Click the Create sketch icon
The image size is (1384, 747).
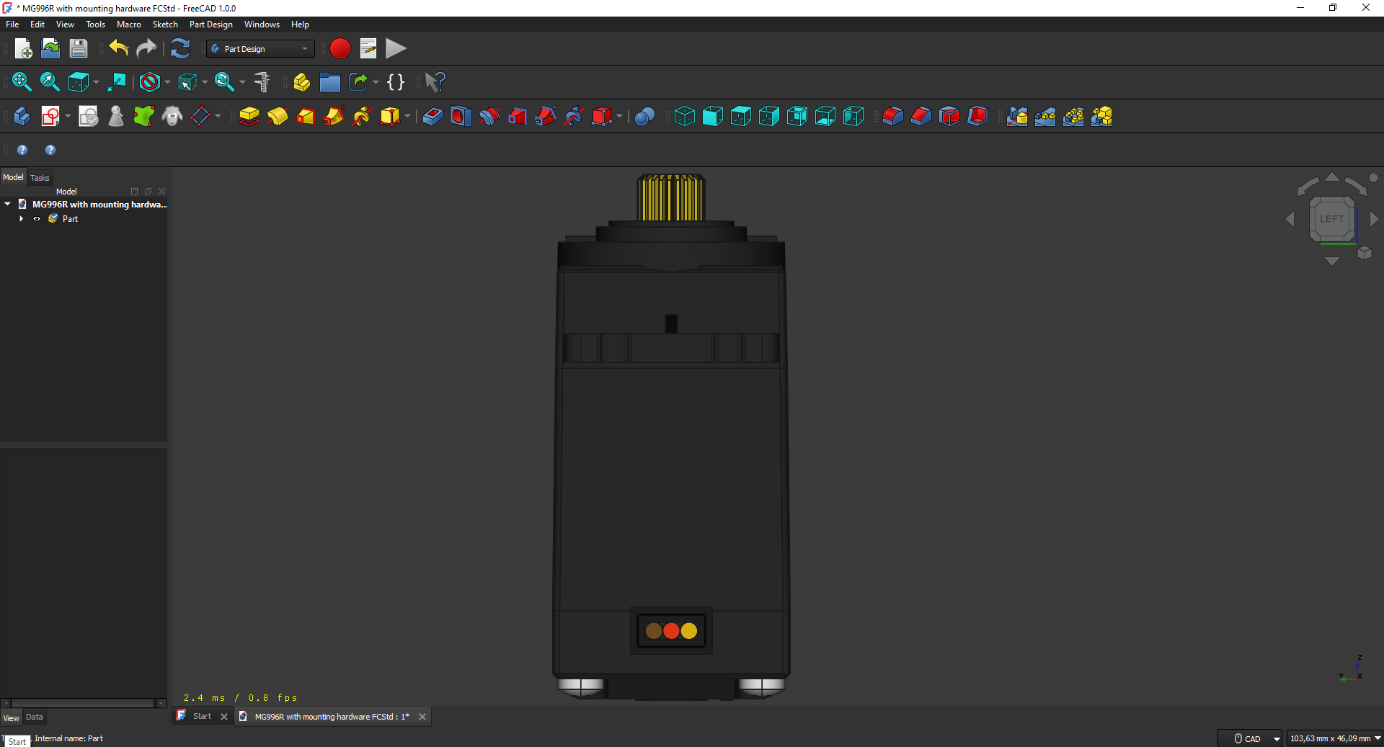[50, 116]
